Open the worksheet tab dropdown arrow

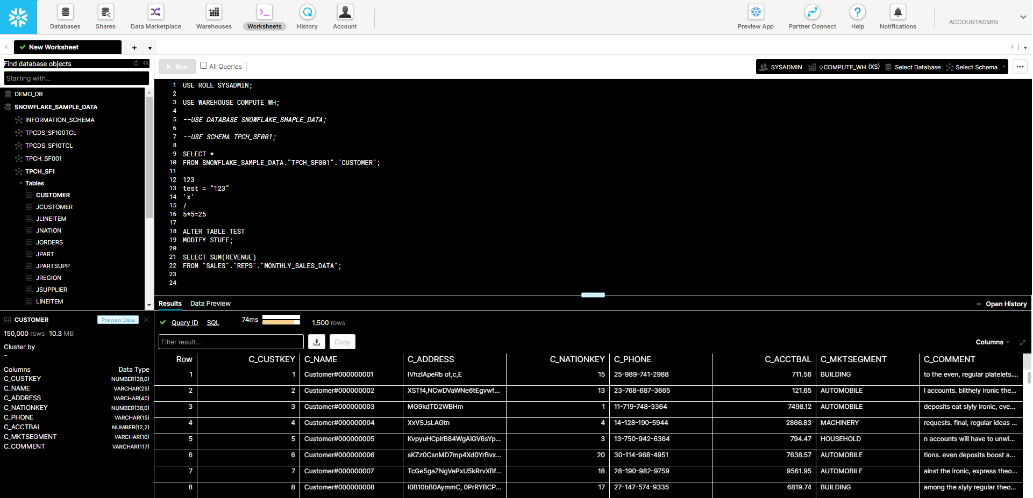tap(150, 48)
